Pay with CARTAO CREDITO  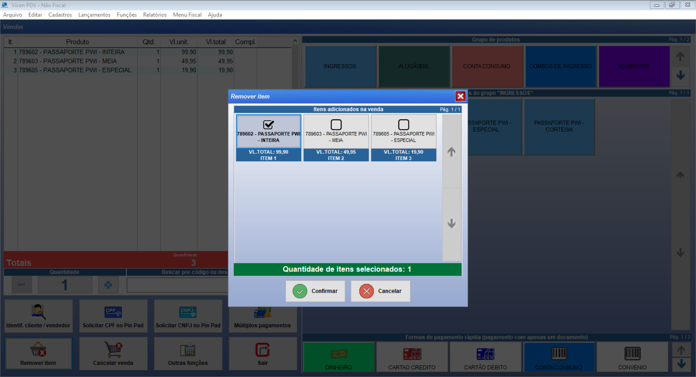(412, 357)
